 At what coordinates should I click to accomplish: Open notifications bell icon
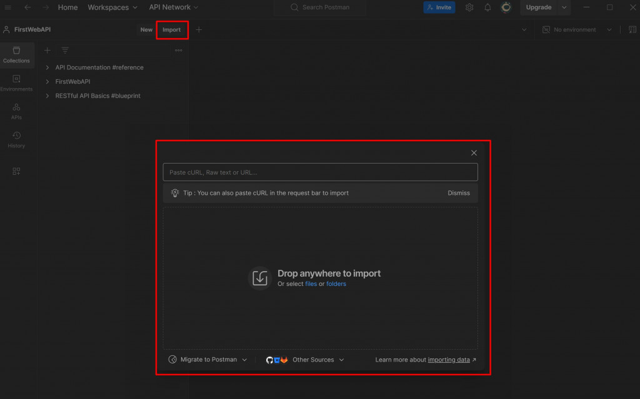tap(487, 7)
